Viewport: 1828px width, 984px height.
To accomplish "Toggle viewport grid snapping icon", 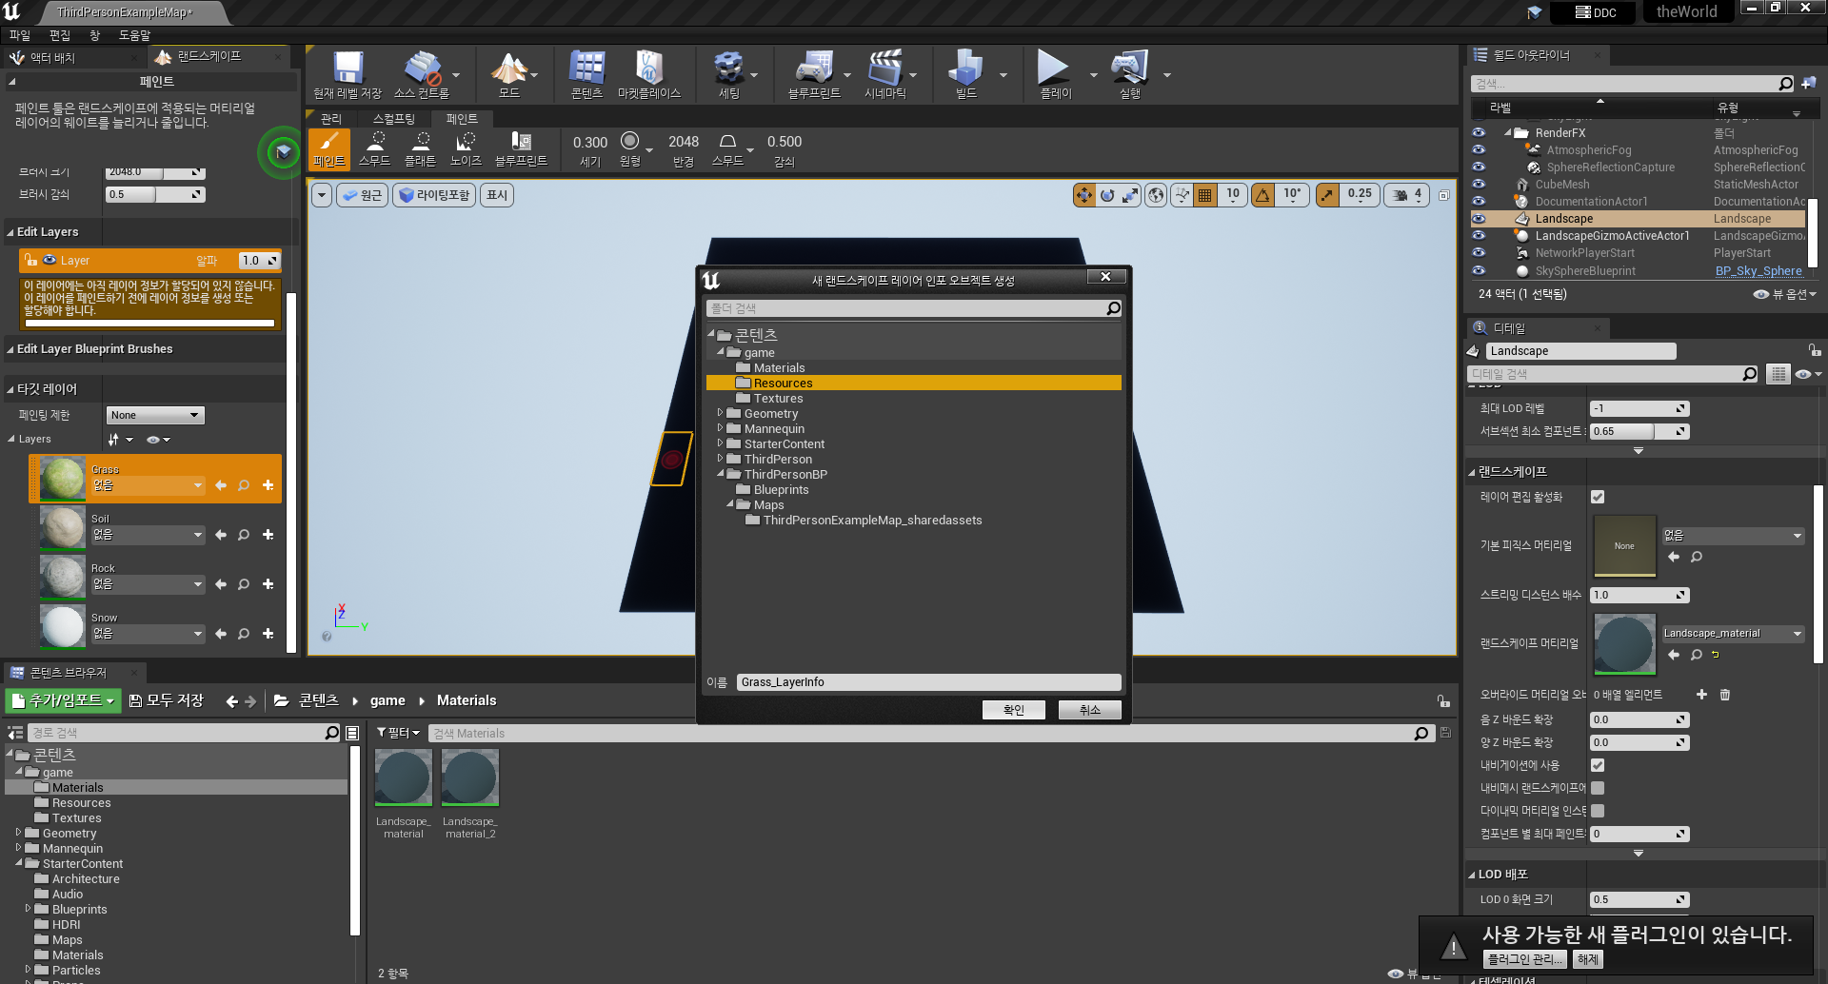I will click(1205, 195).
